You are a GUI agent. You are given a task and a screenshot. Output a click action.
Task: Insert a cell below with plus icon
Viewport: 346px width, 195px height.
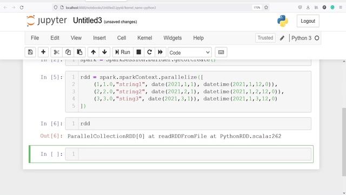43,52
